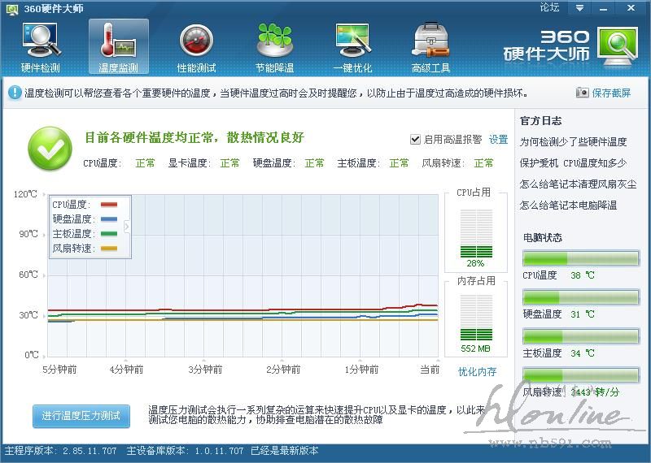Screen dimensions: 651x463
Task: Click the red CPU温度 legend swatch
Action: tap(108, 205)
